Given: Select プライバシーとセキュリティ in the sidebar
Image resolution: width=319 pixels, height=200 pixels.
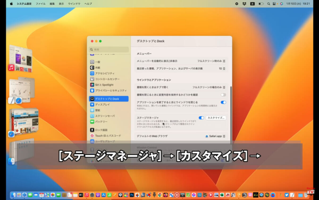Looking at the screenshot, I should click(x=108, y=91).
